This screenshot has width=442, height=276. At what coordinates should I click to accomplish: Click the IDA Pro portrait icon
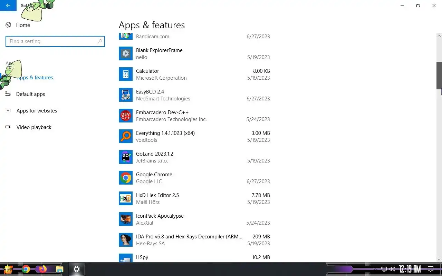tap(126, 240)
